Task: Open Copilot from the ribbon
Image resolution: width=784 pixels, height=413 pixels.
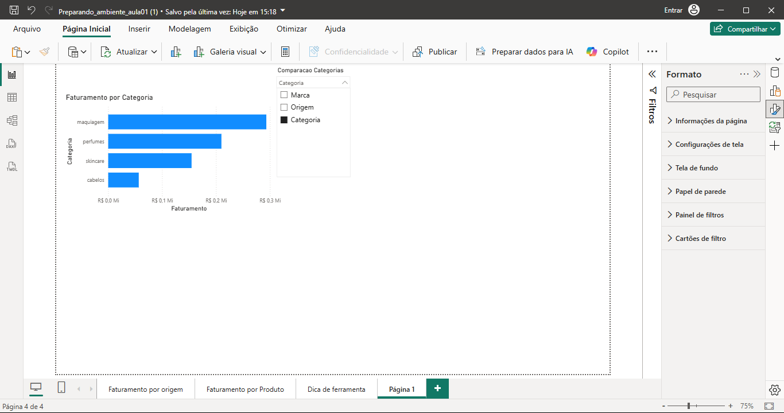Action: (608, 52)
